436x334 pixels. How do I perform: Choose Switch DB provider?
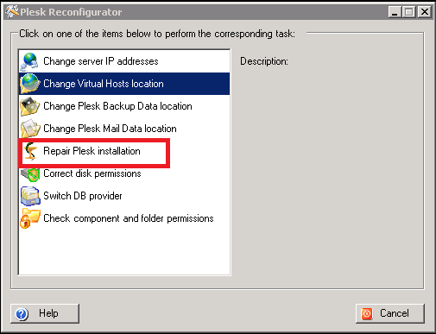(x=124, y=196)
